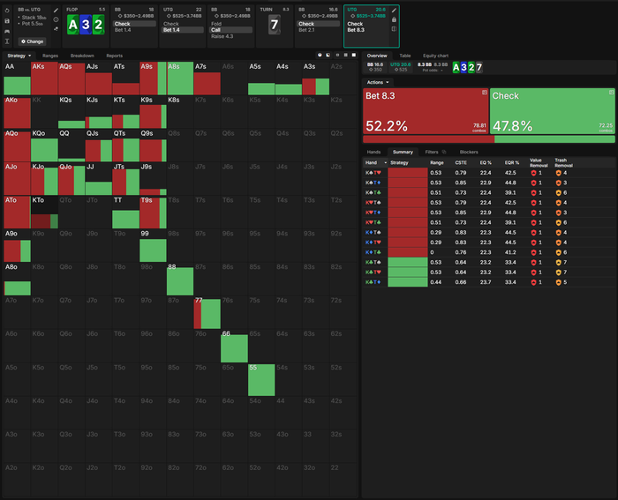The width and height of the screenshot is (618, 500).
Task: Click the UTG 20.6 stack info box
Action: click(x=401, y=67)
